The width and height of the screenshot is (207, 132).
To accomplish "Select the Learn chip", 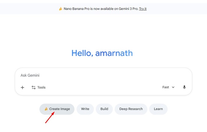I will (158, 109).
